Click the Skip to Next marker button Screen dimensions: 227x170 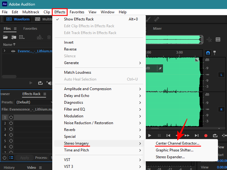196,135
